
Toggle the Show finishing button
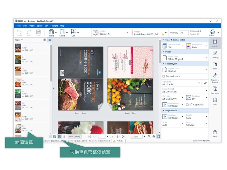(x=75, y=137)
